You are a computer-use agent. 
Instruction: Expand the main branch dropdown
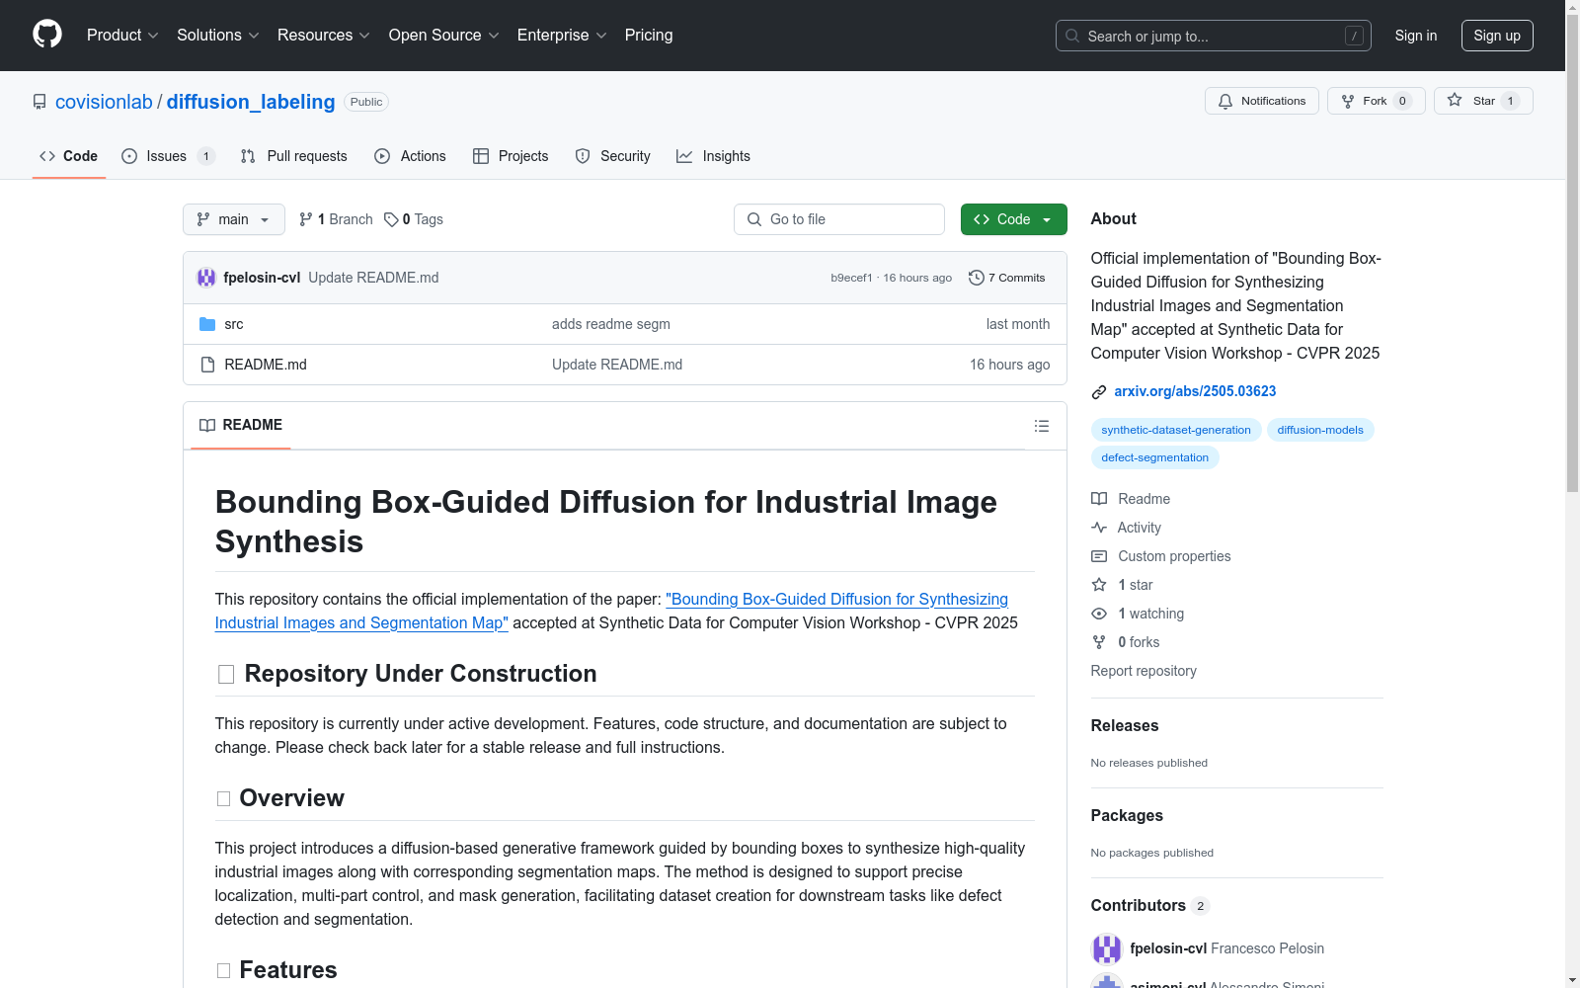point(233,219)
